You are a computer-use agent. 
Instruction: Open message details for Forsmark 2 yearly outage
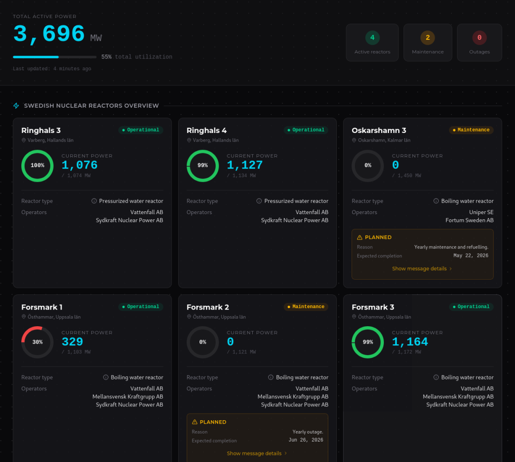pos(257,453)
